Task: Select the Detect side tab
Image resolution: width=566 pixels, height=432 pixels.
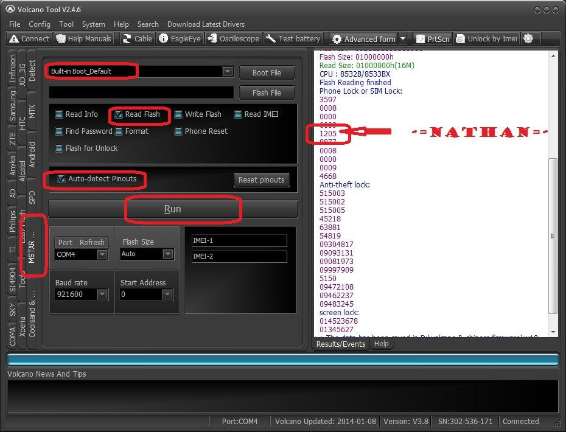Action: click(32, 71)
